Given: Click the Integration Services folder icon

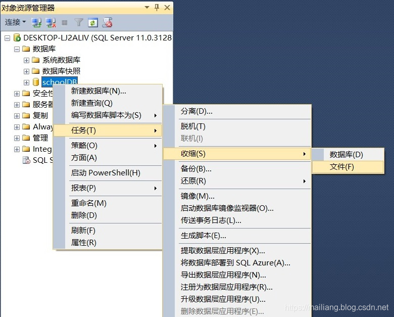Looking at the screenshot, I should pyautogui.click(x=26, y=149).
